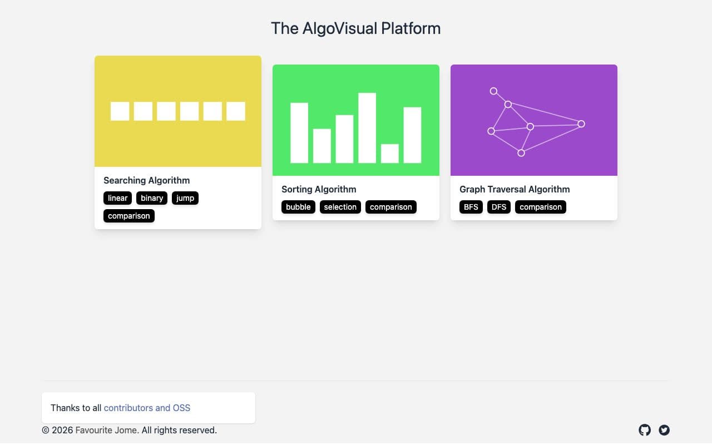Select the bubble tag
The image size is (712, 445).
coord(298,207)
